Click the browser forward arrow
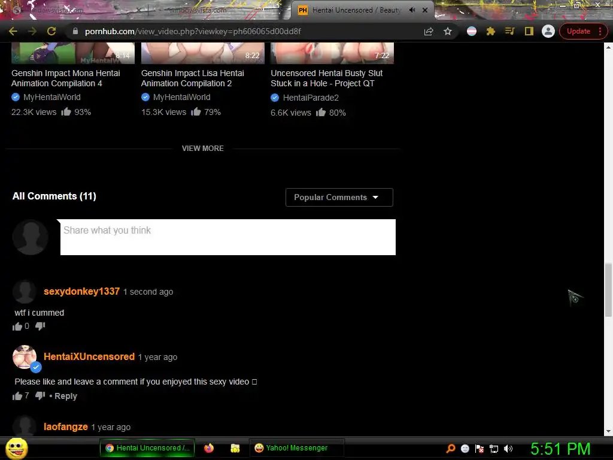This screenshot has height=460, width=613. (x=32, y=31)
